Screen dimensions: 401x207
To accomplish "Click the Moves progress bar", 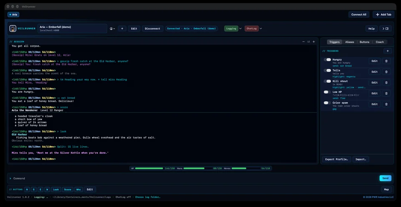I will click(246, 168).
